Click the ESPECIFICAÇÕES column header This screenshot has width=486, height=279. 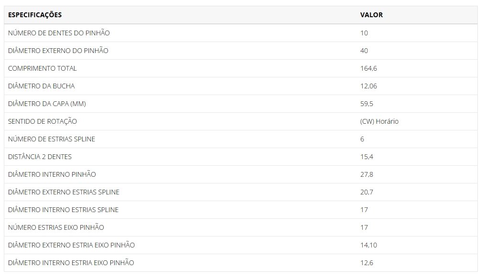coord(35,15)
